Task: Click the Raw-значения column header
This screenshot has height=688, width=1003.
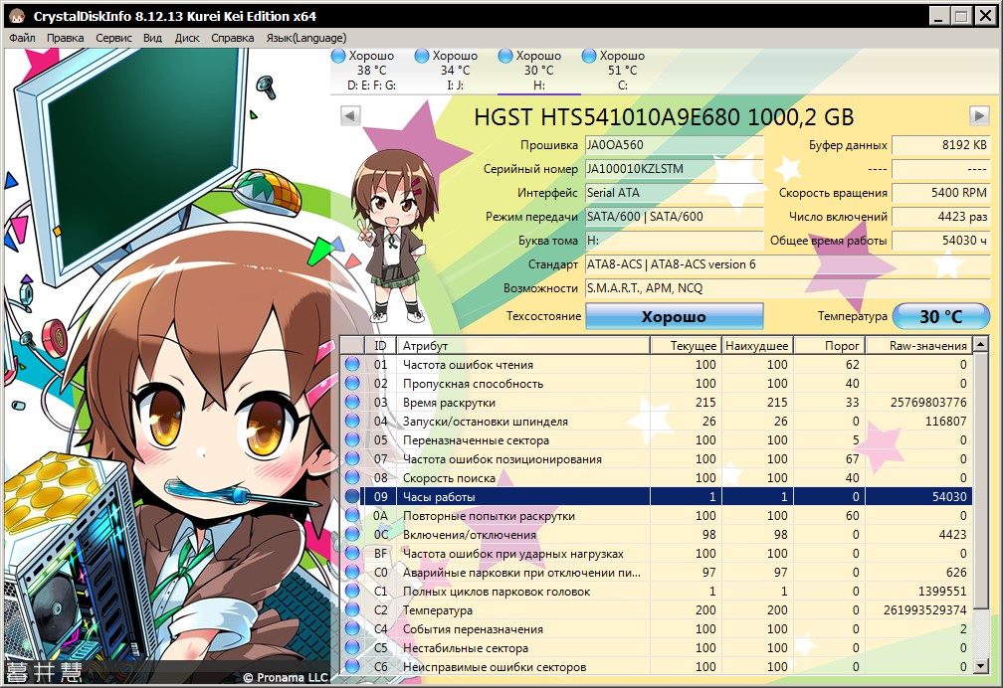Action: [x=919, y=346]
